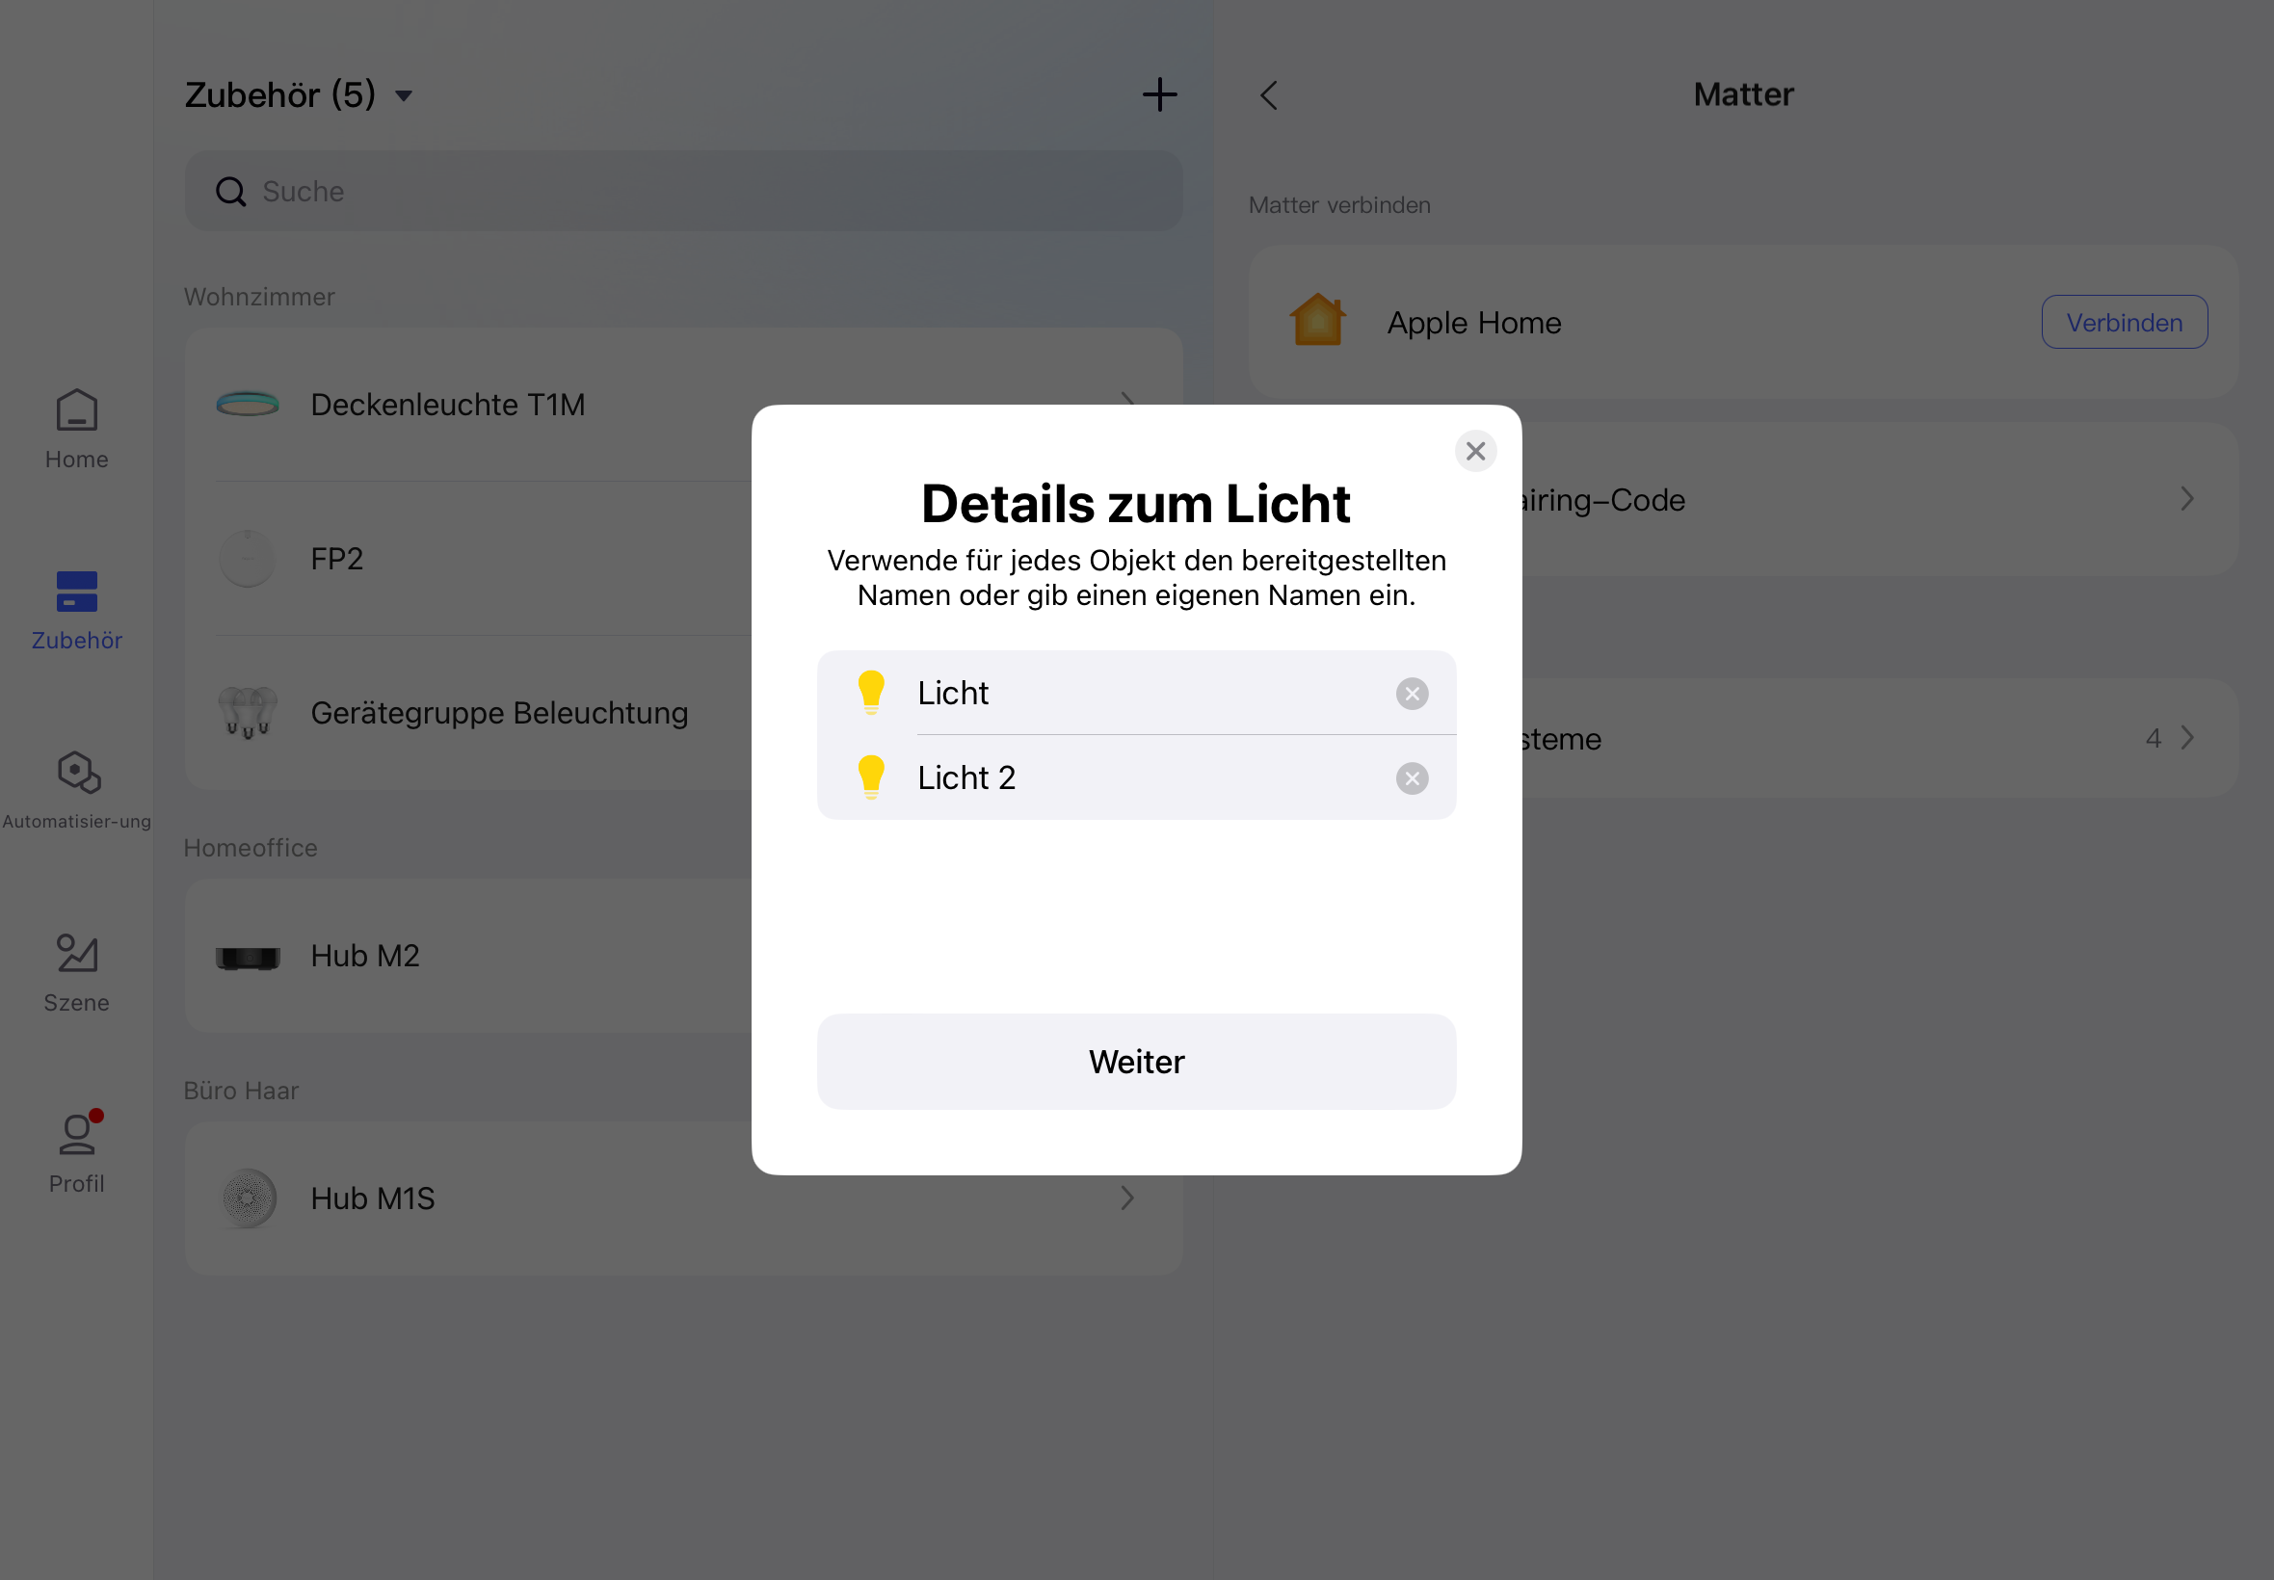Click the Apple Home house icon
The image size is (2274, 1580).
pyautogui.click(x=1316, y=321)
